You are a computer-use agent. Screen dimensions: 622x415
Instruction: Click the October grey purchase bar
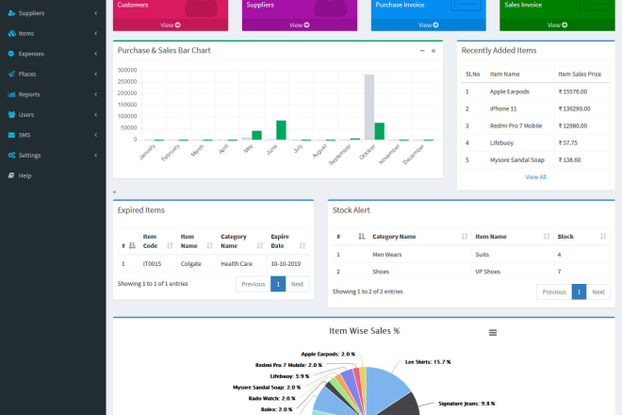coord(369,108)
